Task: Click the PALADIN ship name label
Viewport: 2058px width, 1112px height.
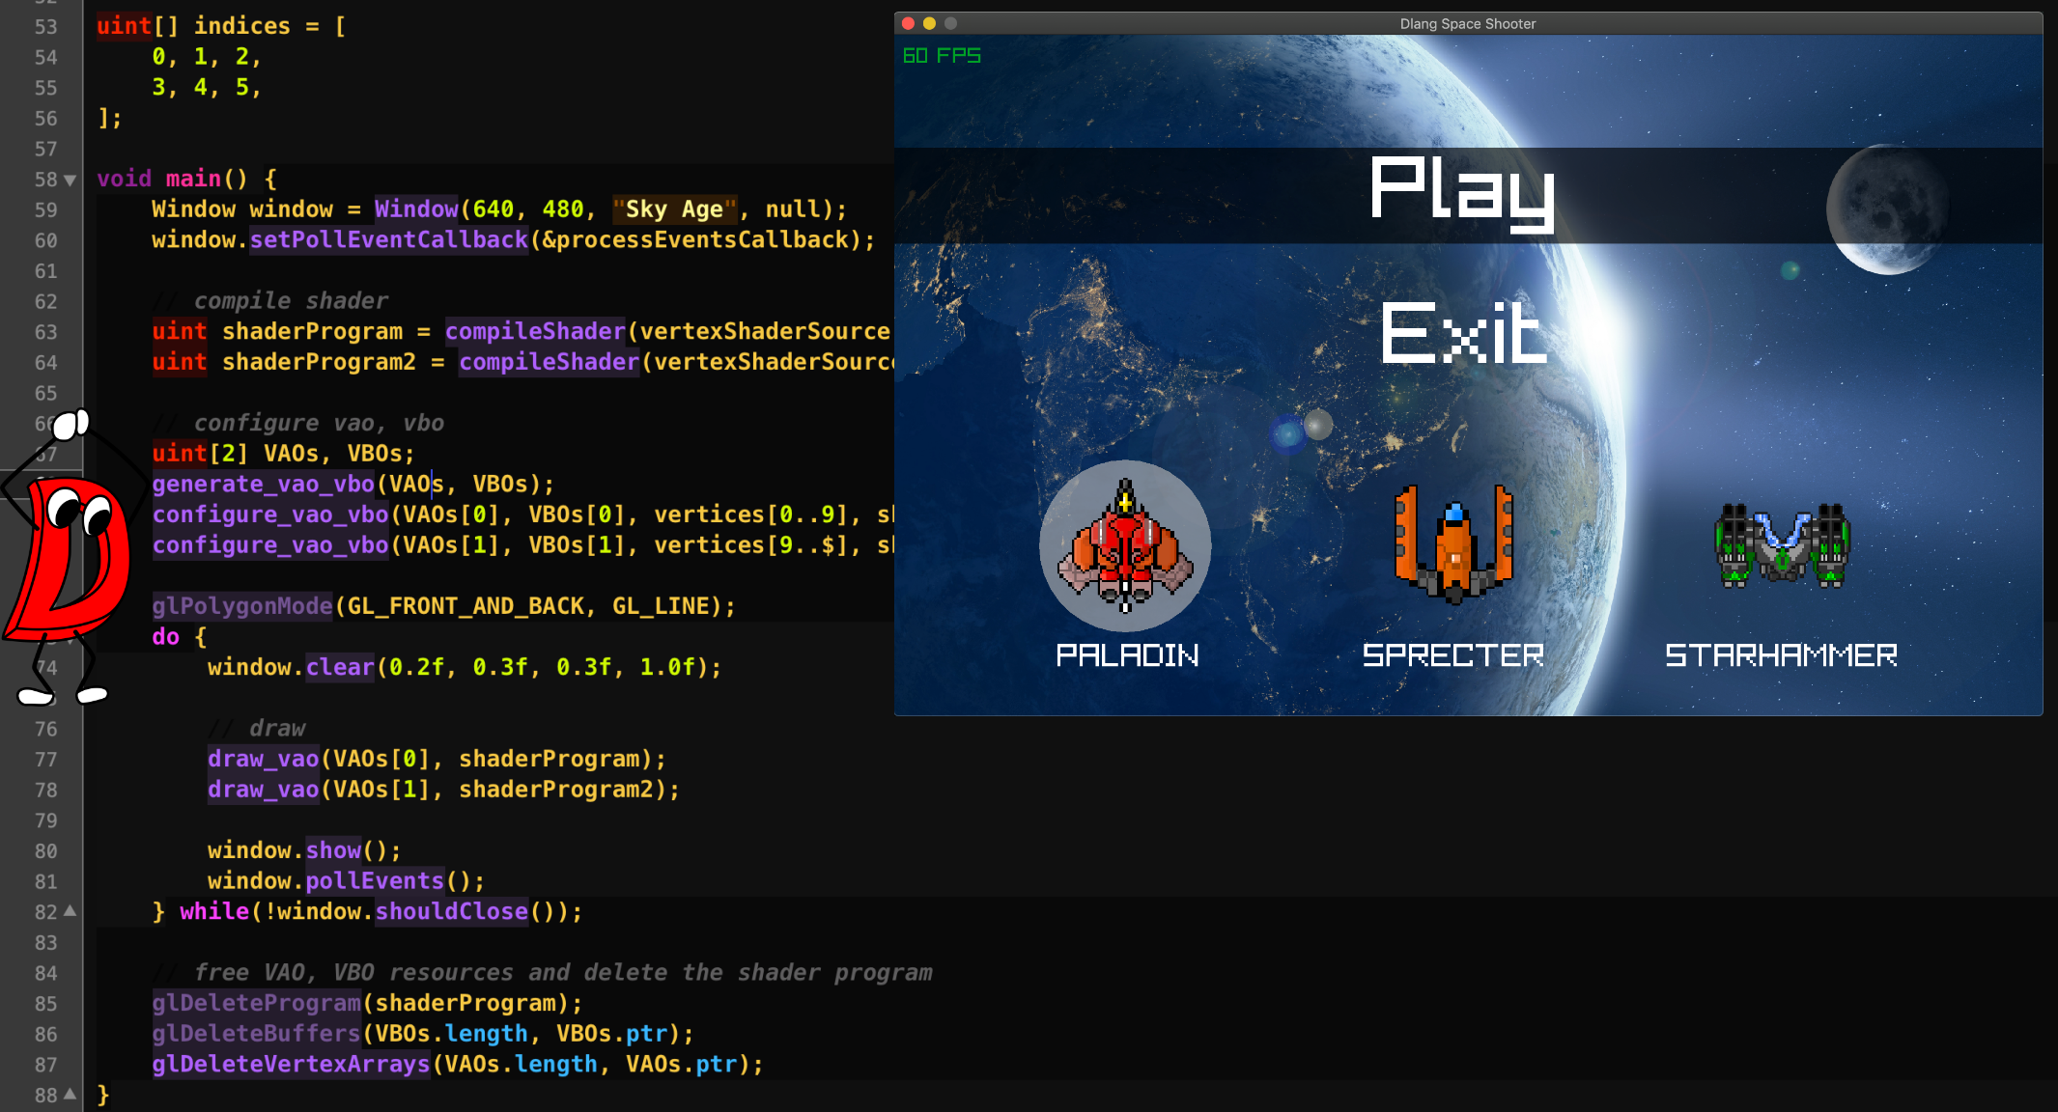Action: [x=1127, y=655]
